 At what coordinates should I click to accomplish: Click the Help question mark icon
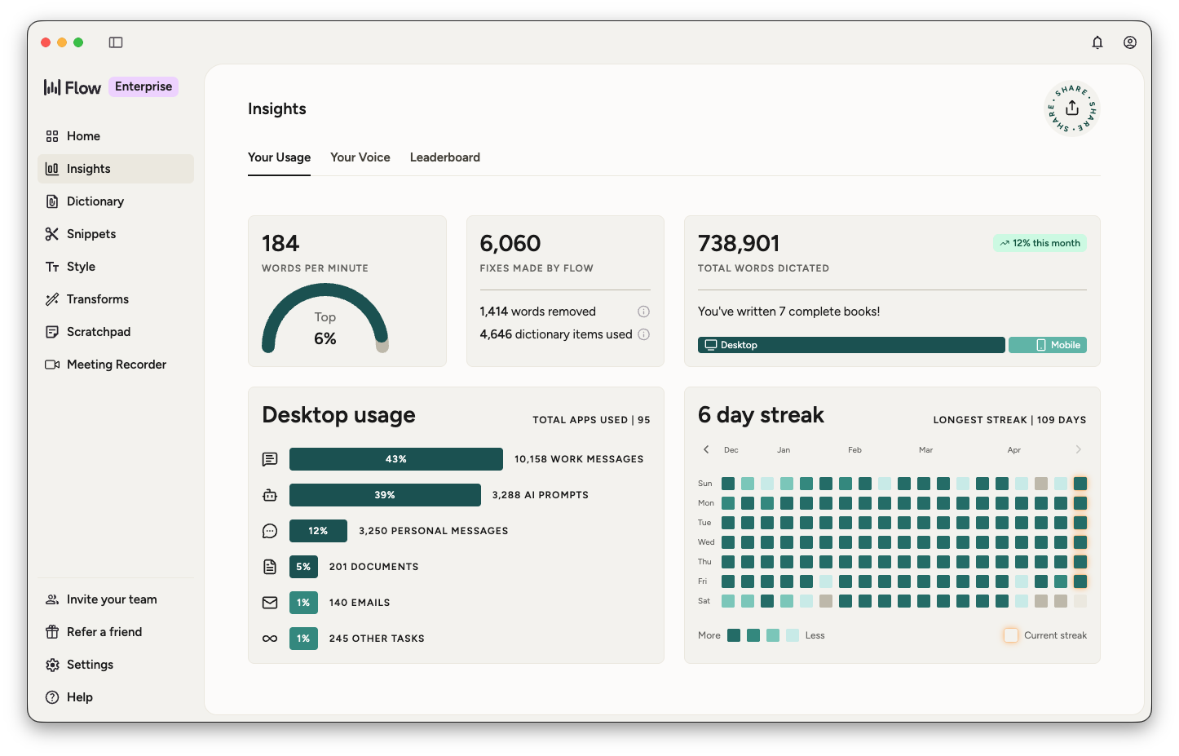point(52,697)
